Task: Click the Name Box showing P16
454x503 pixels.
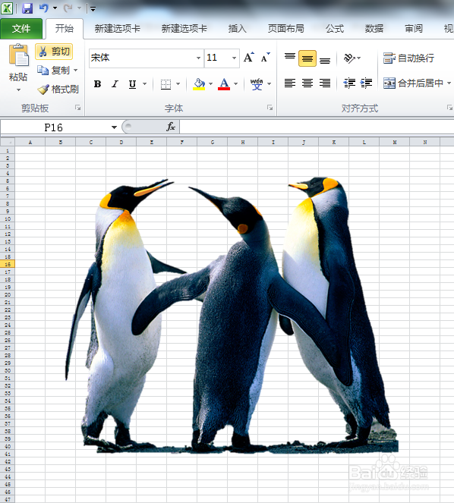Action: (x=55, y=127)
